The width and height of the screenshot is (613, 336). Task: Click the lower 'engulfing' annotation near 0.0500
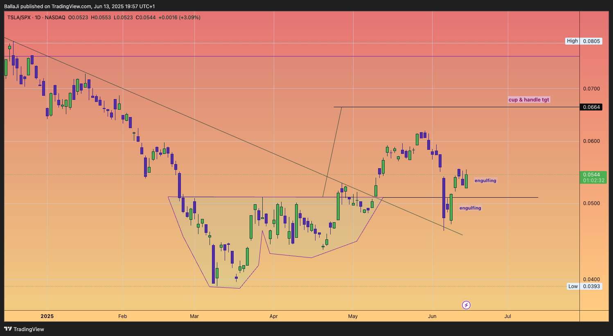tap(470, 208)
